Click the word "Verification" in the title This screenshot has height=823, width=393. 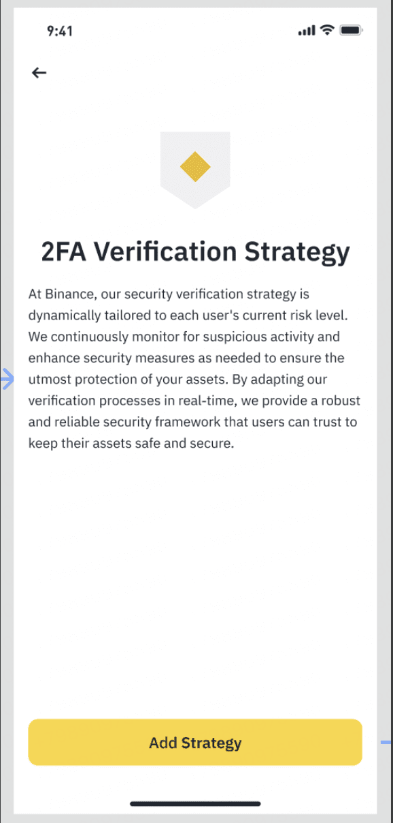(x=166, y=251)
